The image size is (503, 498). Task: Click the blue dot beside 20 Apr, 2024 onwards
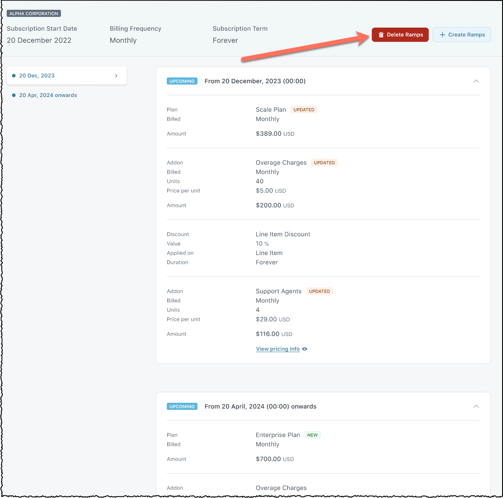tap(14, 95)
